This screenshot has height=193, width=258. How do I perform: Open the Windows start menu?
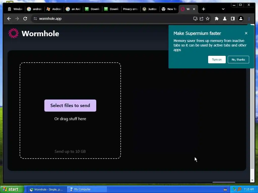coord(12,189)
